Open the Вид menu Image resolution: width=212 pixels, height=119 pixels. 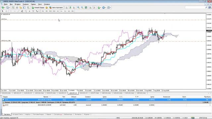(11, 4)
